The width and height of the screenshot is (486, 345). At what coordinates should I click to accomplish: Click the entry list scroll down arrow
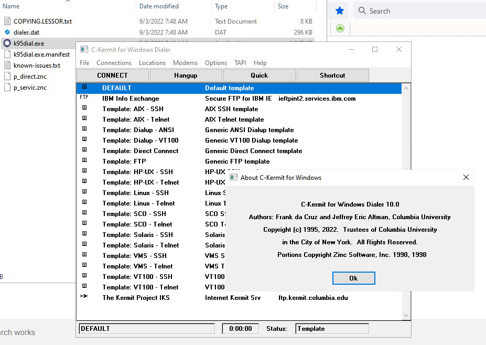tap(406, 316)
